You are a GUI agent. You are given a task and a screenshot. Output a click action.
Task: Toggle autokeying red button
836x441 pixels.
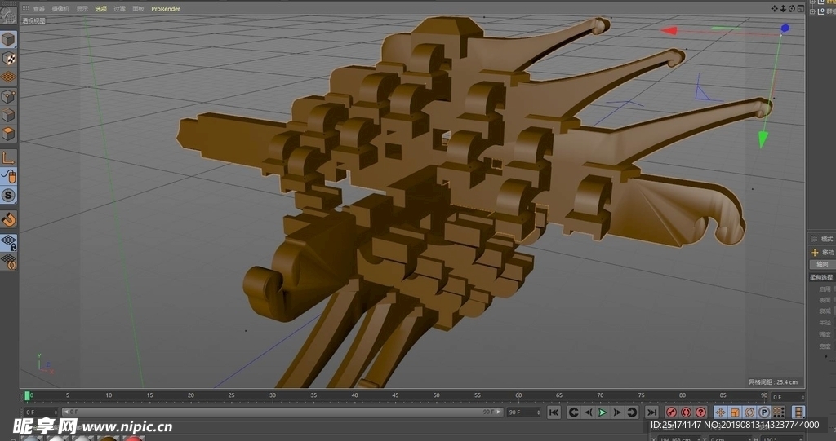[686, 412]
